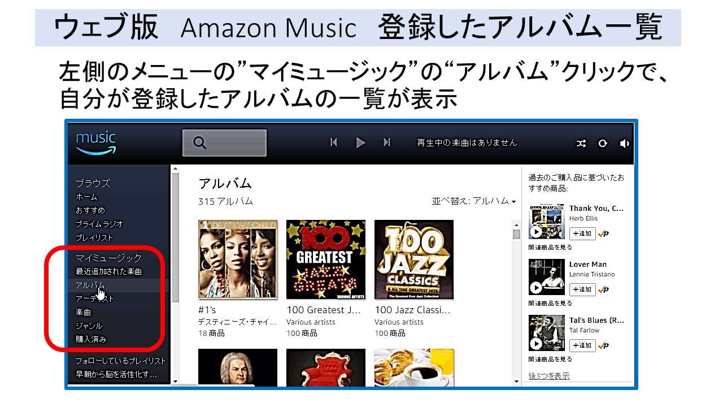
Task: Add Lover Man with 追加 button
Action: click(582, 289)
